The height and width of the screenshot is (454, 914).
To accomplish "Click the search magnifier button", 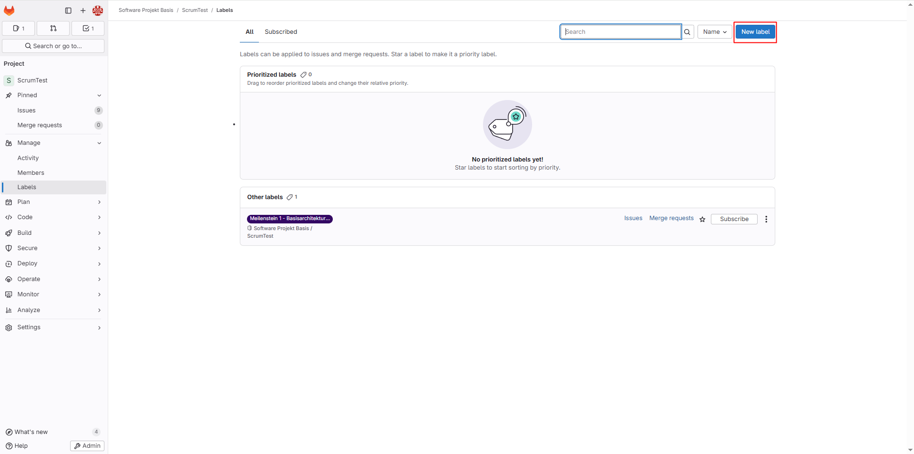I will point(688,32).
